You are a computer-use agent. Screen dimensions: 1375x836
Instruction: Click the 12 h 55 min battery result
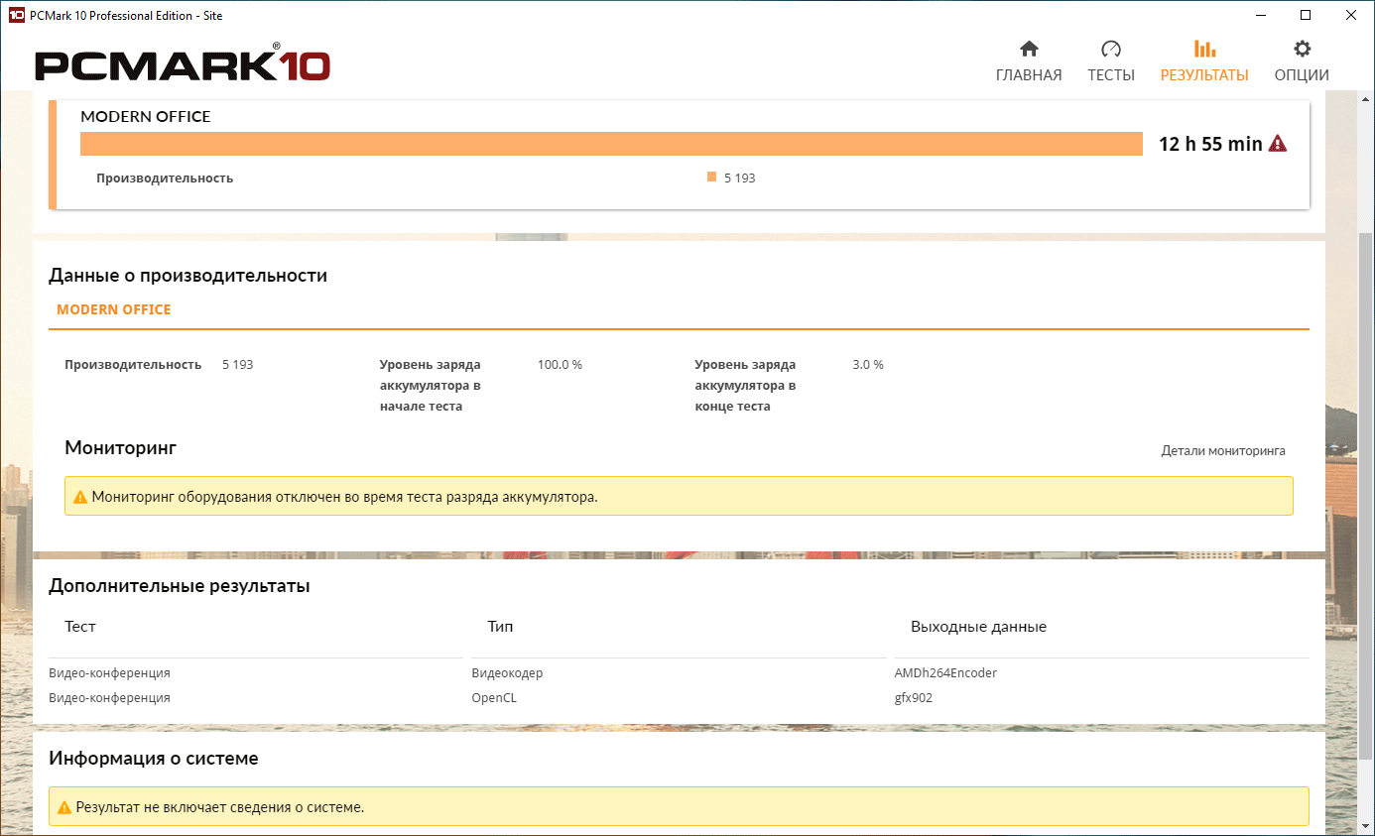[1210, 144]
